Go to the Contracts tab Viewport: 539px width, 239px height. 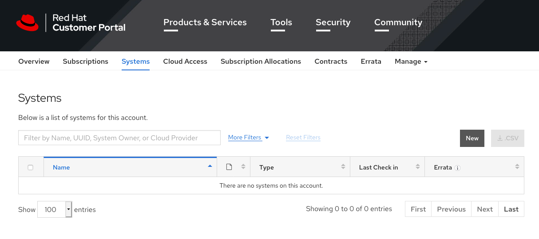[331, 62]
